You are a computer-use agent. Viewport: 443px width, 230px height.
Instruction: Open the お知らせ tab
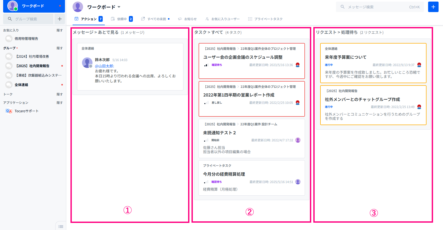coord(187,19)
